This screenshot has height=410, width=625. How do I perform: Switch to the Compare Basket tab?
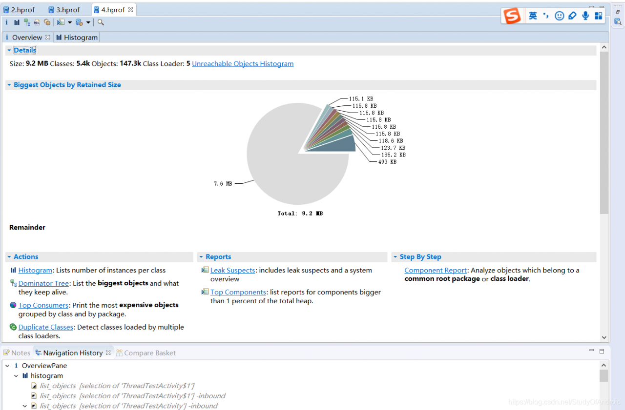coord(146,353)
